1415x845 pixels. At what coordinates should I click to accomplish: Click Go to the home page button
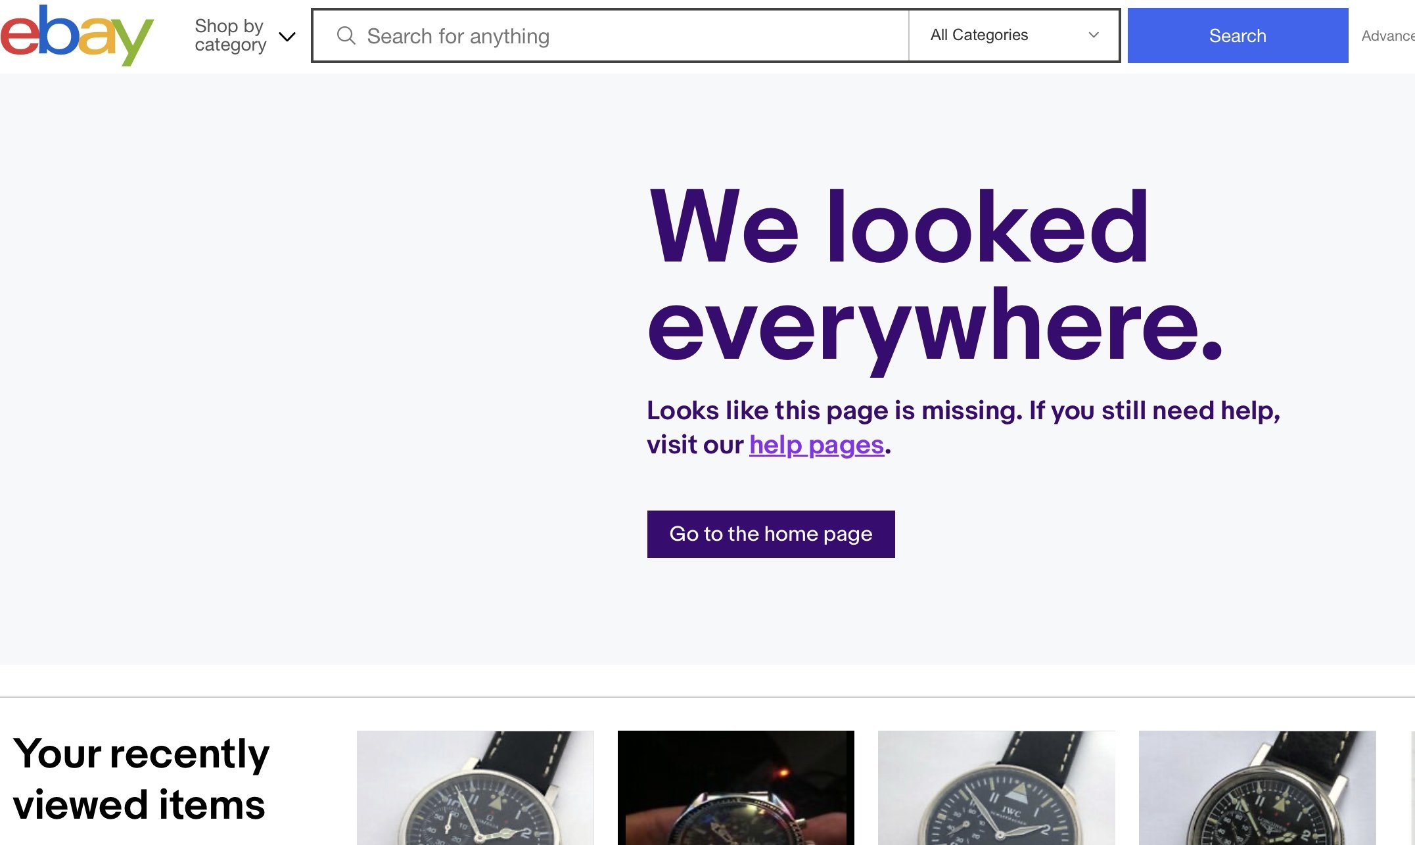(771, 534)
